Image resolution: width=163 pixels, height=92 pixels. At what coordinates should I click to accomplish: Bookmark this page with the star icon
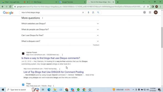point(148,7)
